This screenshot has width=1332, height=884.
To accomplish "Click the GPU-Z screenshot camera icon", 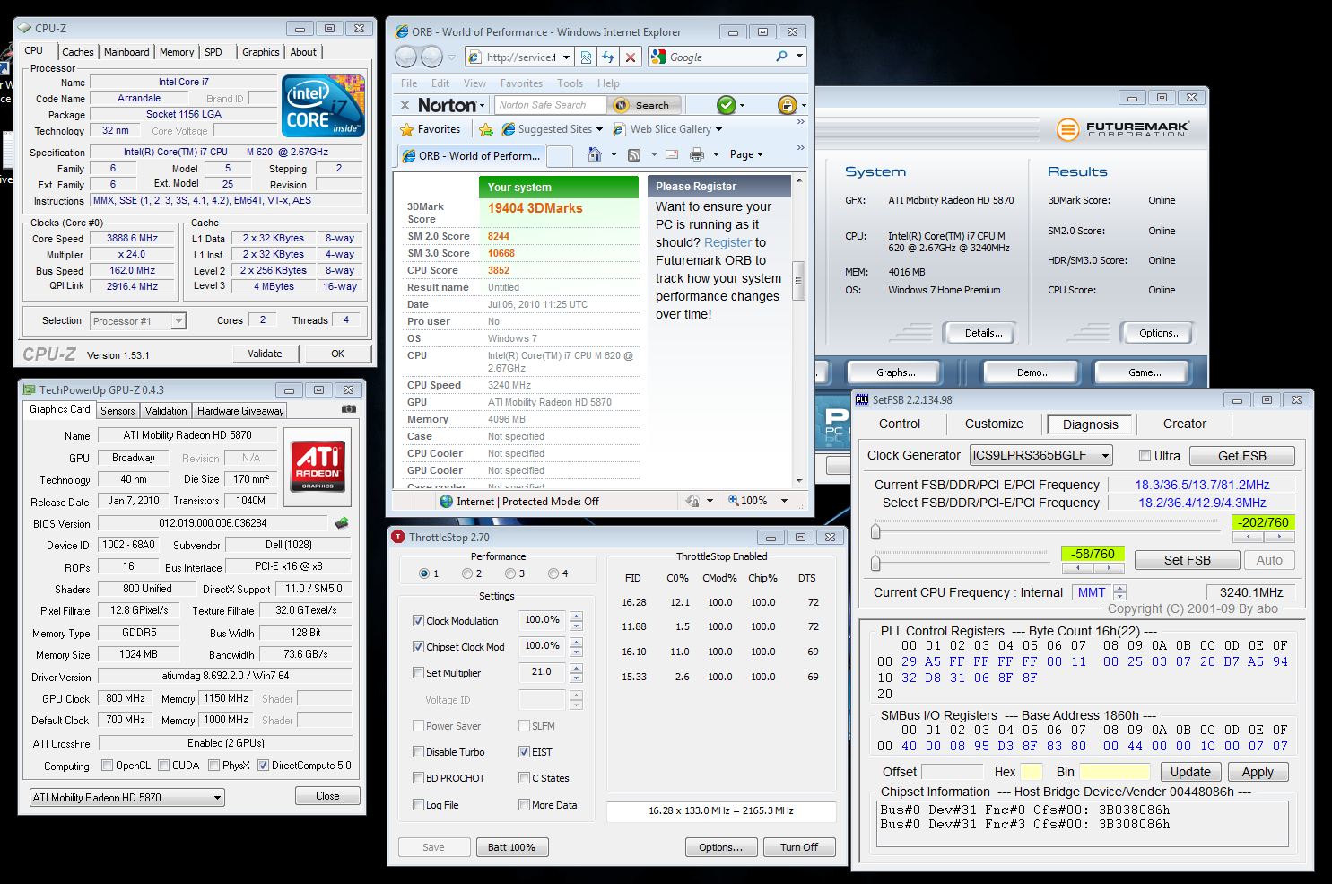I will (348, 409).
